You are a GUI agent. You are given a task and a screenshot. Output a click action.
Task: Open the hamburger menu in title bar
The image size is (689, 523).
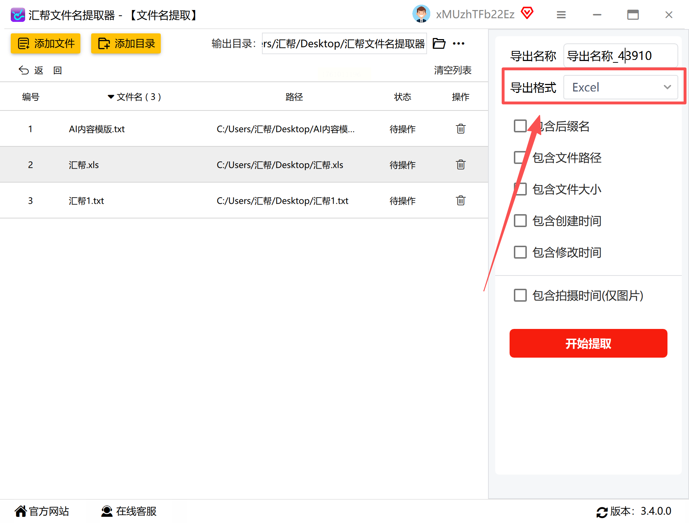pos(561,15)
